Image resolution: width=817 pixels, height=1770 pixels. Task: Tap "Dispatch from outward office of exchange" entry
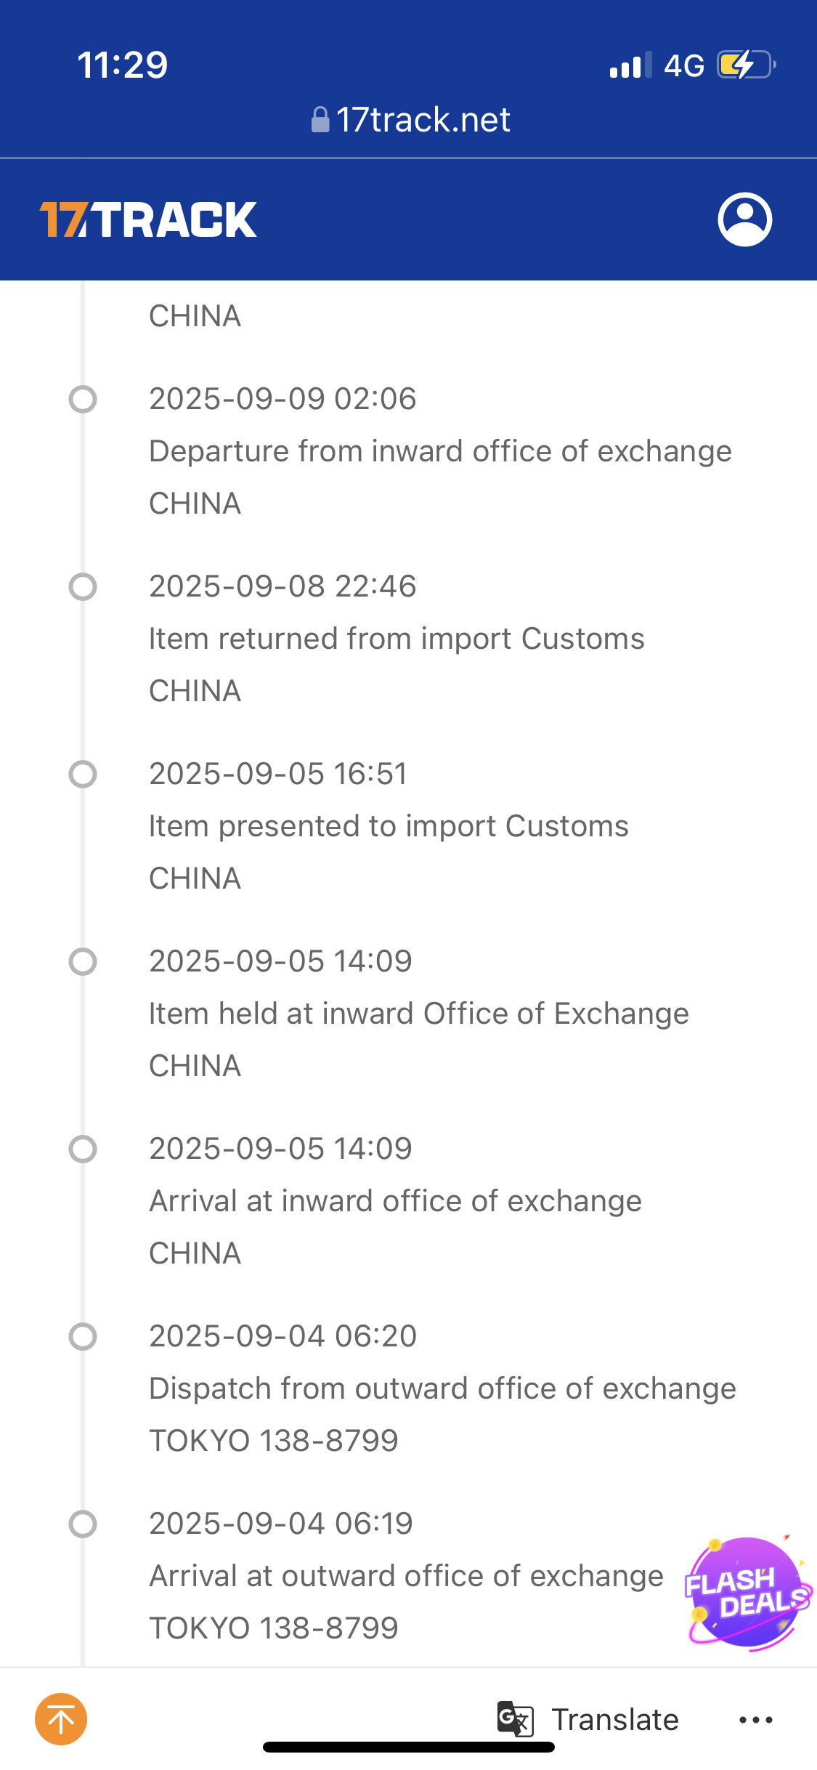pyautogui.click(x=442, y=1389)
